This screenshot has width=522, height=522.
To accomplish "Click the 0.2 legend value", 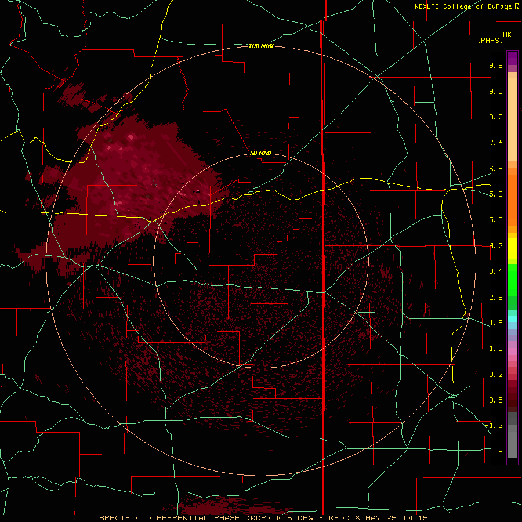I will tap(496, 375).
